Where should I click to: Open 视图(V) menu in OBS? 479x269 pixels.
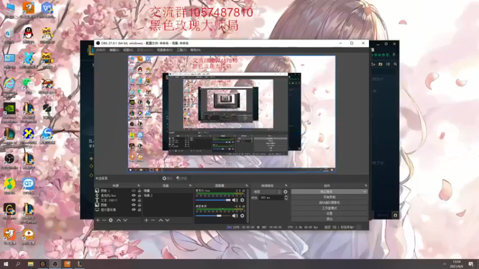(x=128, y=50)
